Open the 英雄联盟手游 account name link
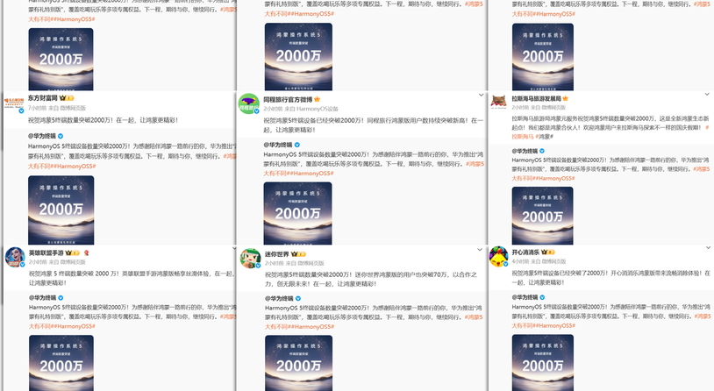 (x=46, y=252)
